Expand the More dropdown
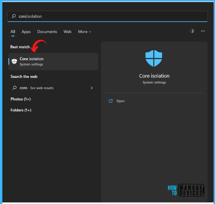The width and height of the screenshot is (215, 204). (x=85, y=32)
